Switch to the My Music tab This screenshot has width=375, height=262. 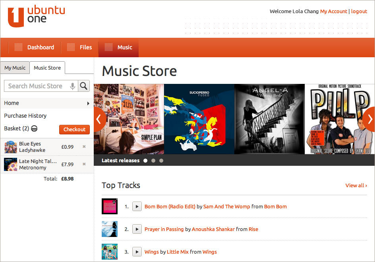[x=15, y=68]
